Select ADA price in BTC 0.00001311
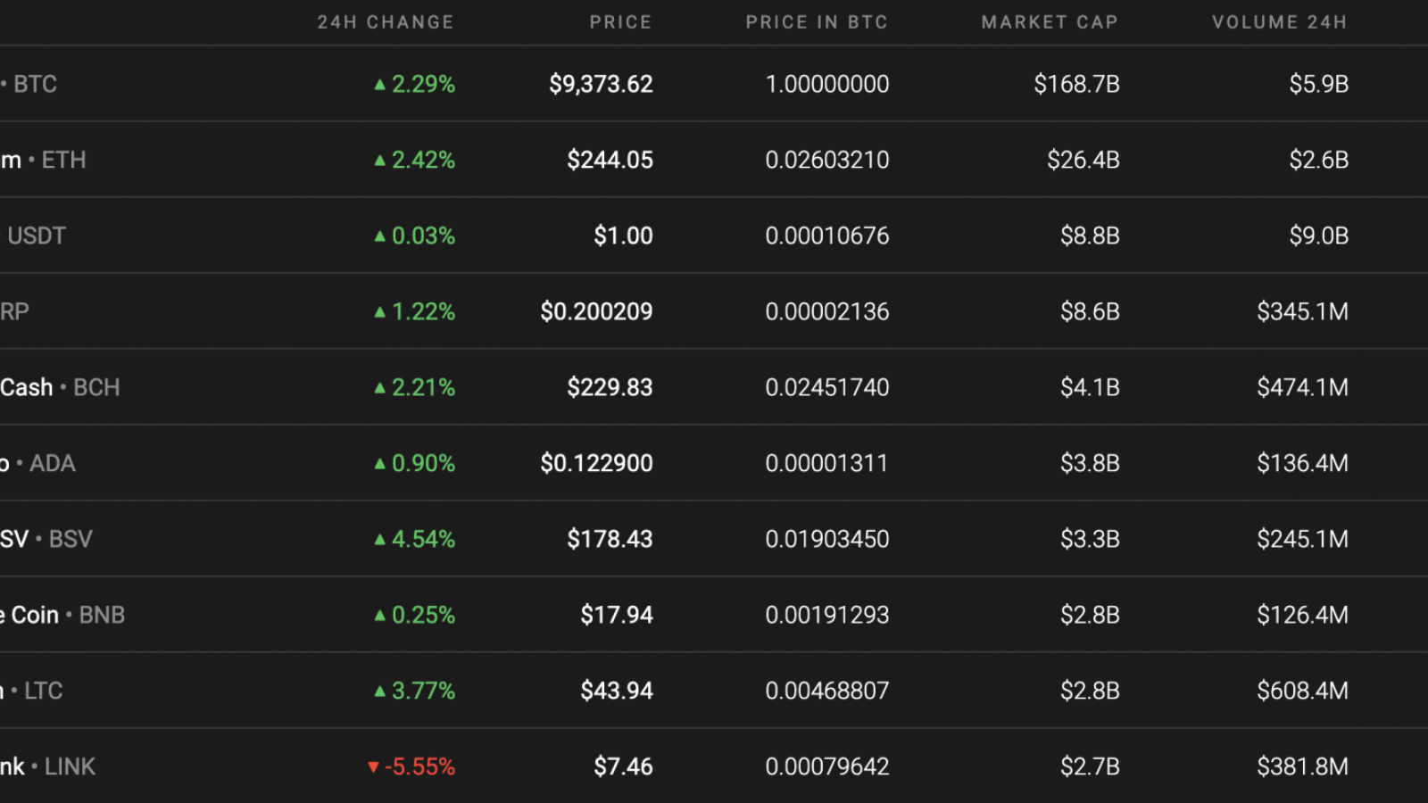1428x803 pixels. pos(826,463)
